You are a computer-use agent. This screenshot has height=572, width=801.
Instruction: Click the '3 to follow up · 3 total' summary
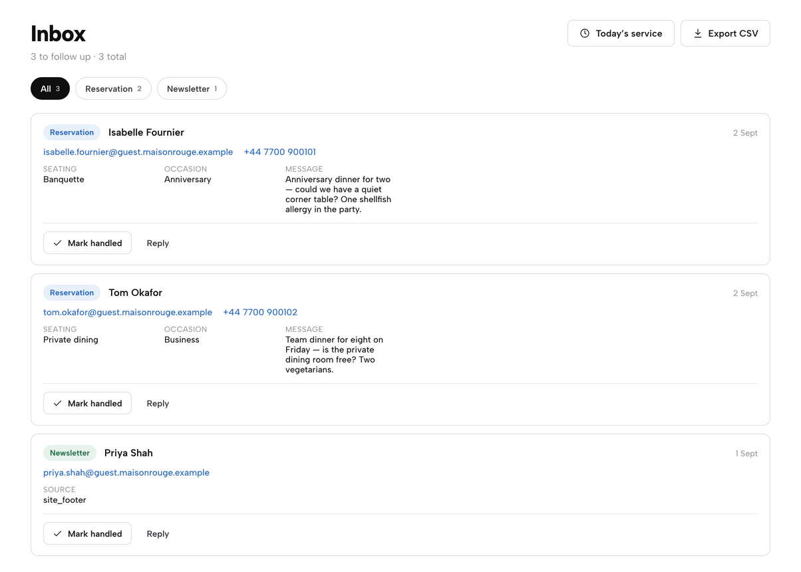[x=79, y=57]
